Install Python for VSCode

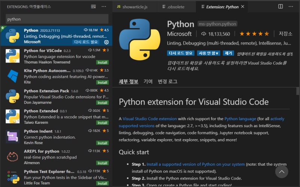click(x=102, y=62)
